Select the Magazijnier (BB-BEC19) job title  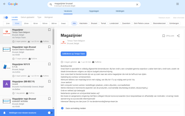(x=23, y=82)
